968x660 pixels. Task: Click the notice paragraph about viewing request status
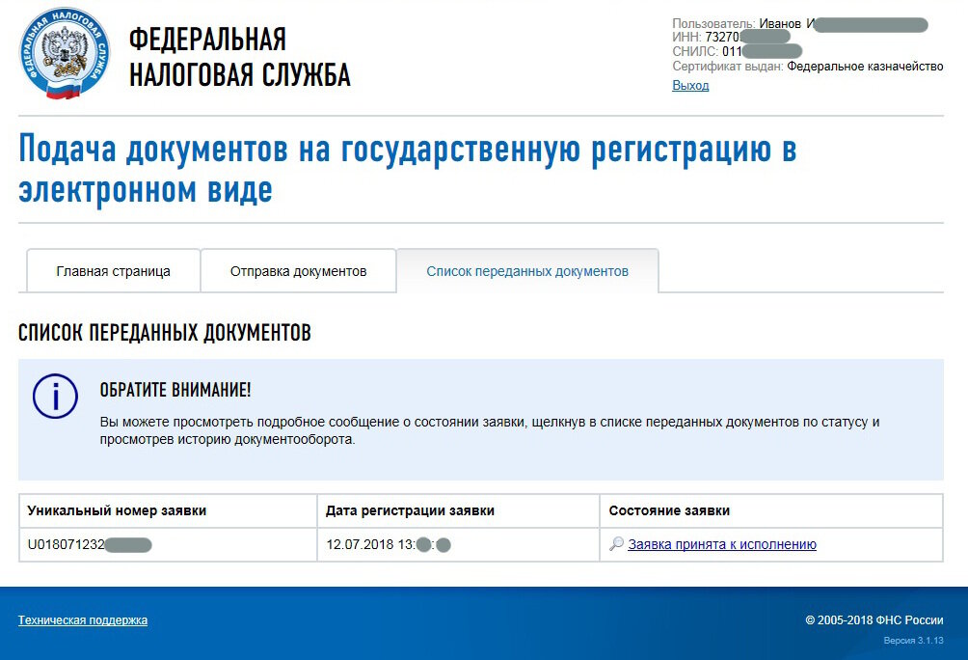point(490,430)
